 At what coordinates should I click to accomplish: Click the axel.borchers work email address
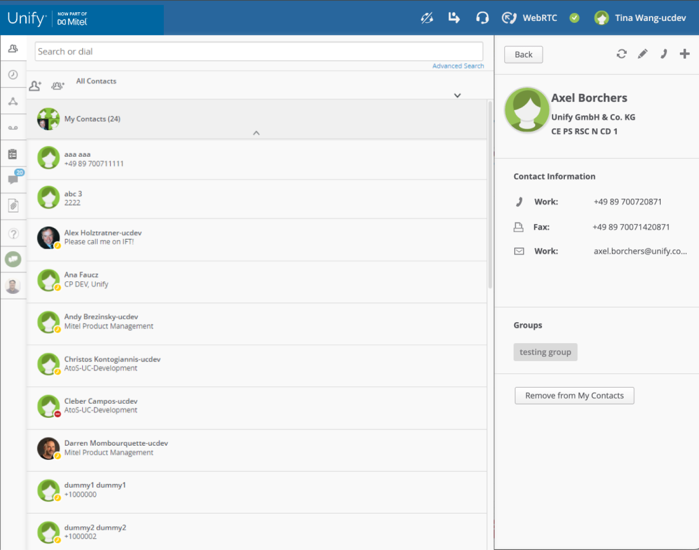coord(640,251)
